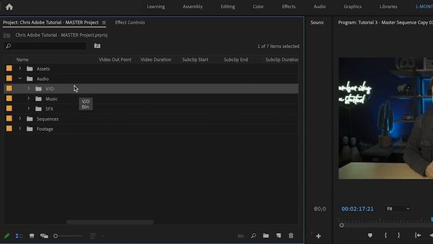Click the New Bin folder icon
The width and height of the screenshot is (433, 244).
pos(266,236)
